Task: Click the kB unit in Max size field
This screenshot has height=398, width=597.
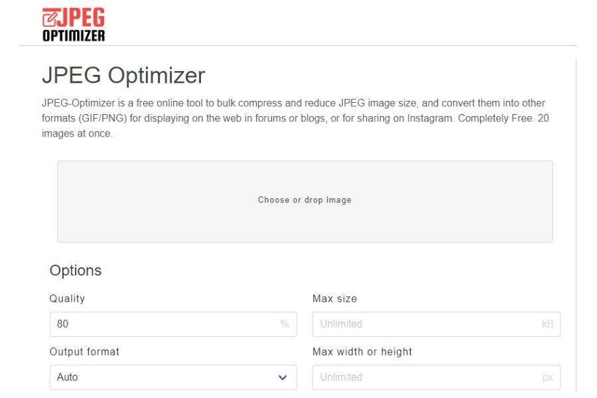Action: (547, 324)
